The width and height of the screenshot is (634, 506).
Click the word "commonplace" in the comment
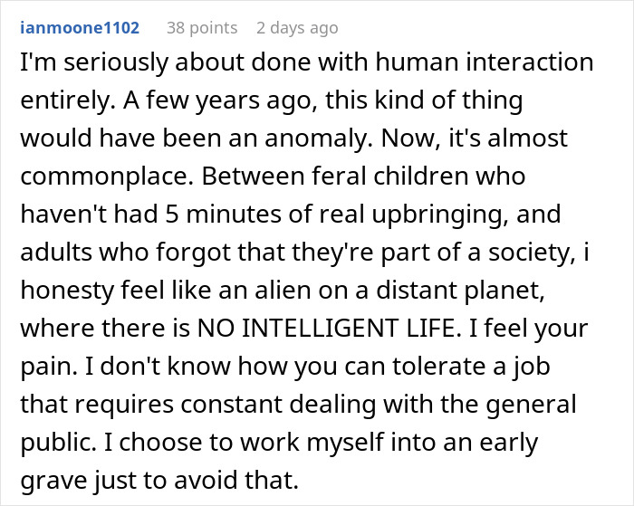[97, 178]
